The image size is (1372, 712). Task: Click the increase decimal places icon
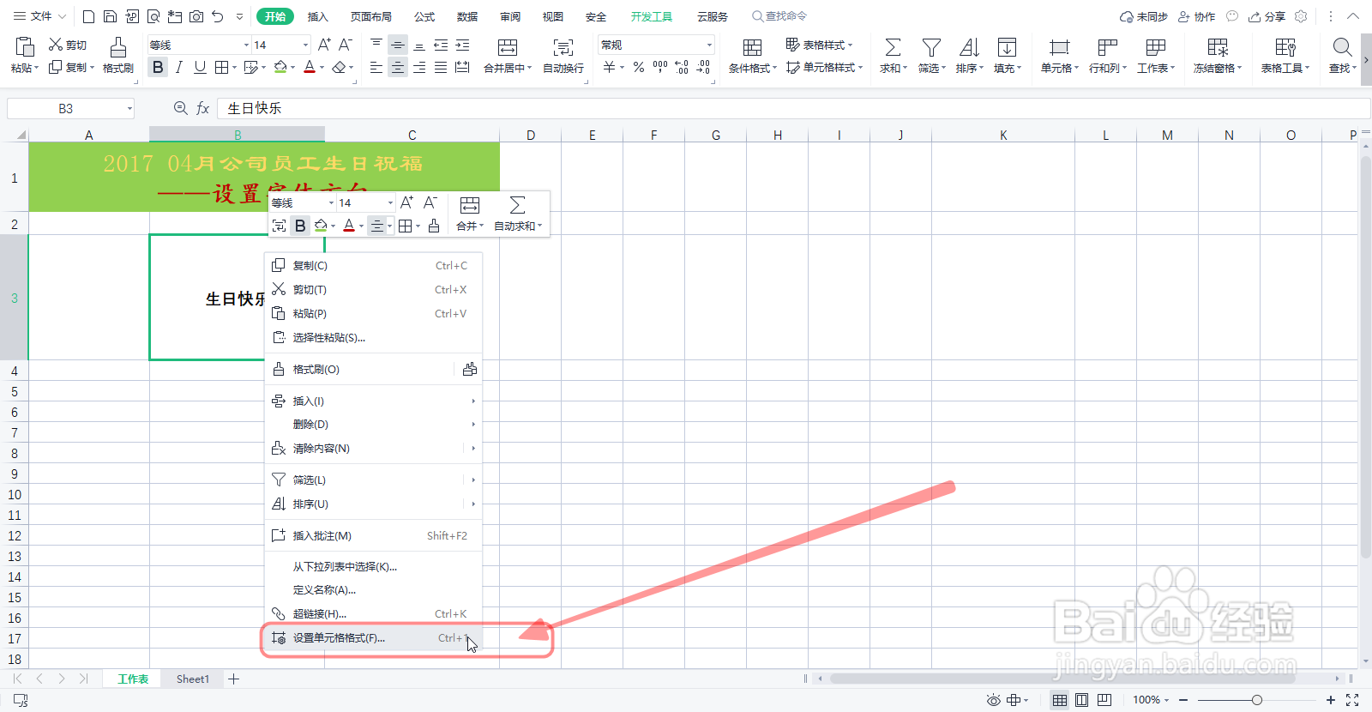(682, 67)
